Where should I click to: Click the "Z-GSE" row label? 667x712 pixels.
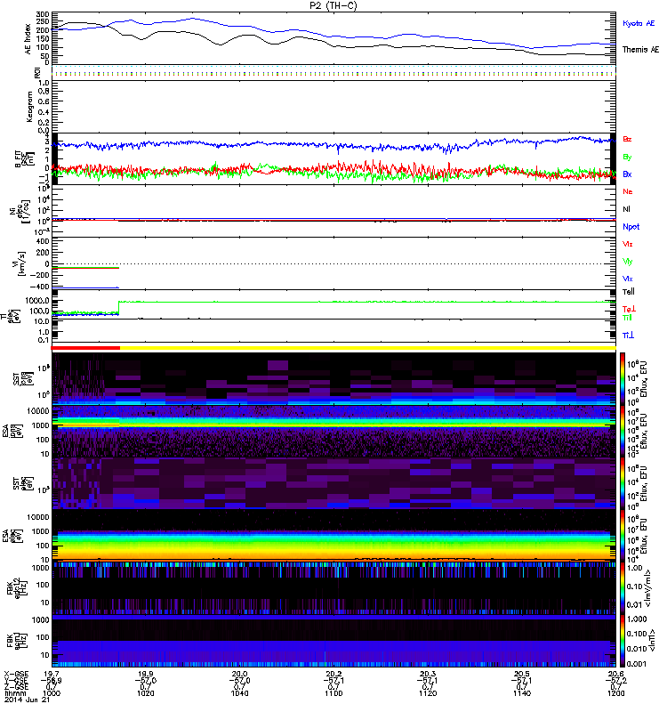[x=16, y=686]
